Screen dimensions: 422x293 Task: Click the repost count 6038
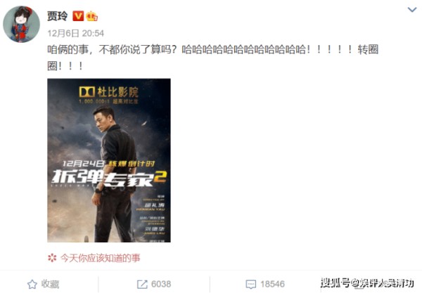[161, 284]
